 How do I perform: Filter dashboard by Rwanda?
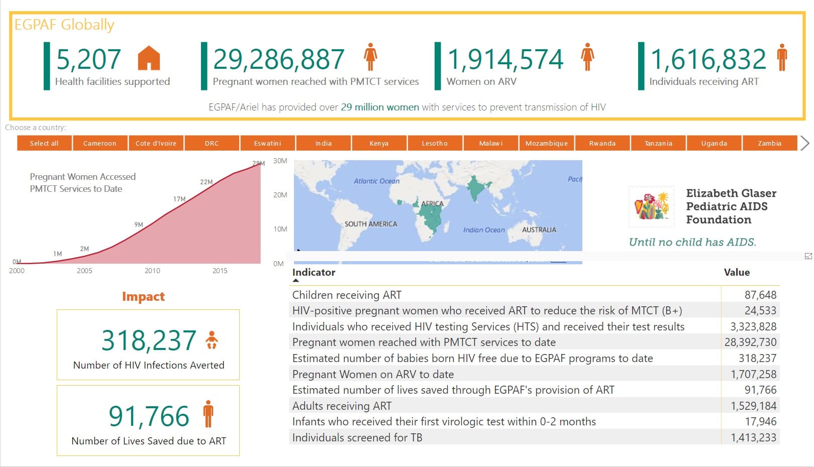point(602,143)
